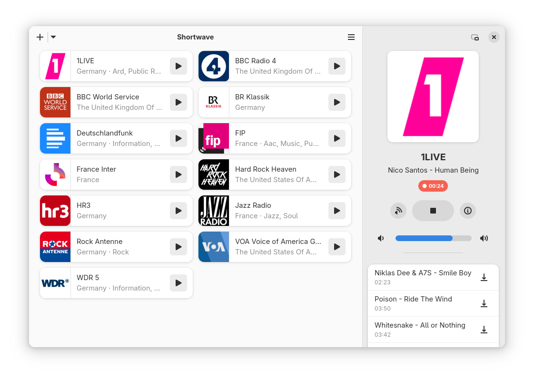
Task: Click the high volume speaker icon
Action: 484,238
